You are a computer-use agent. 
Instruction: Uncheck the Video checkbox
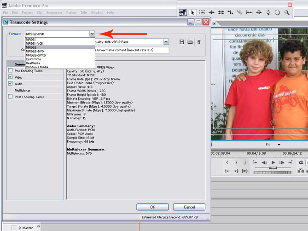(11, 77)
